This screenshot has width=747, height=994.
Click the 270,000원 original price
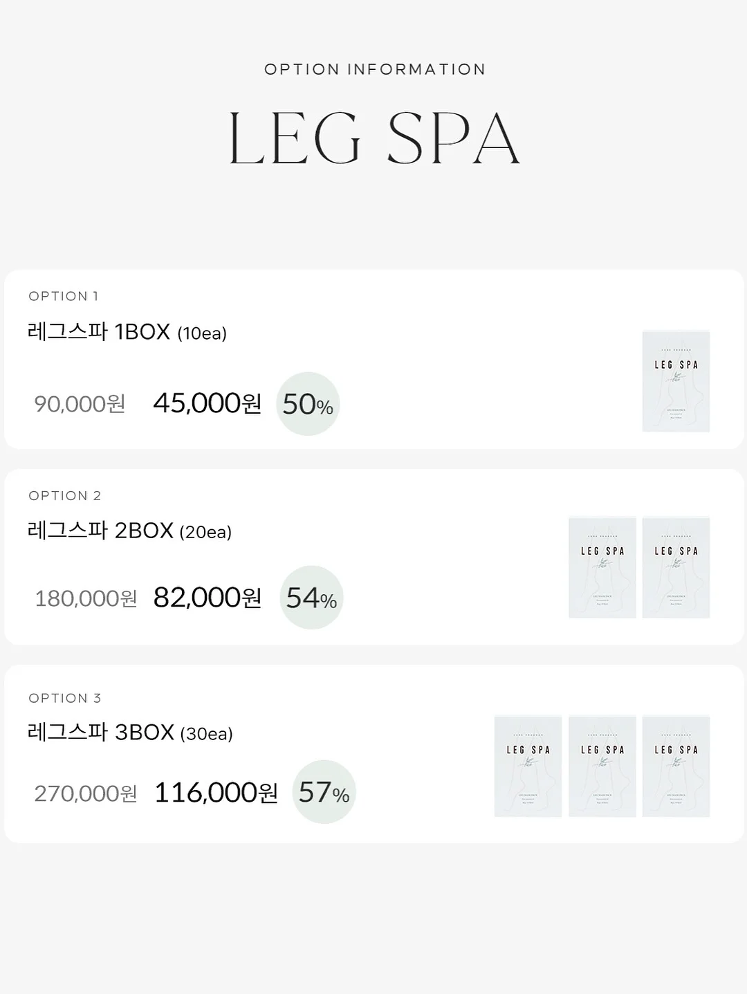[86, 793]
